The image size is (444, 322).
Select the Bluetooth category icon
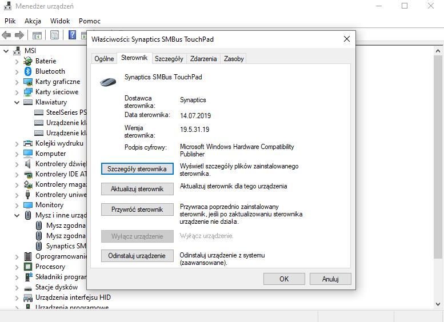(x=28, y=71)
